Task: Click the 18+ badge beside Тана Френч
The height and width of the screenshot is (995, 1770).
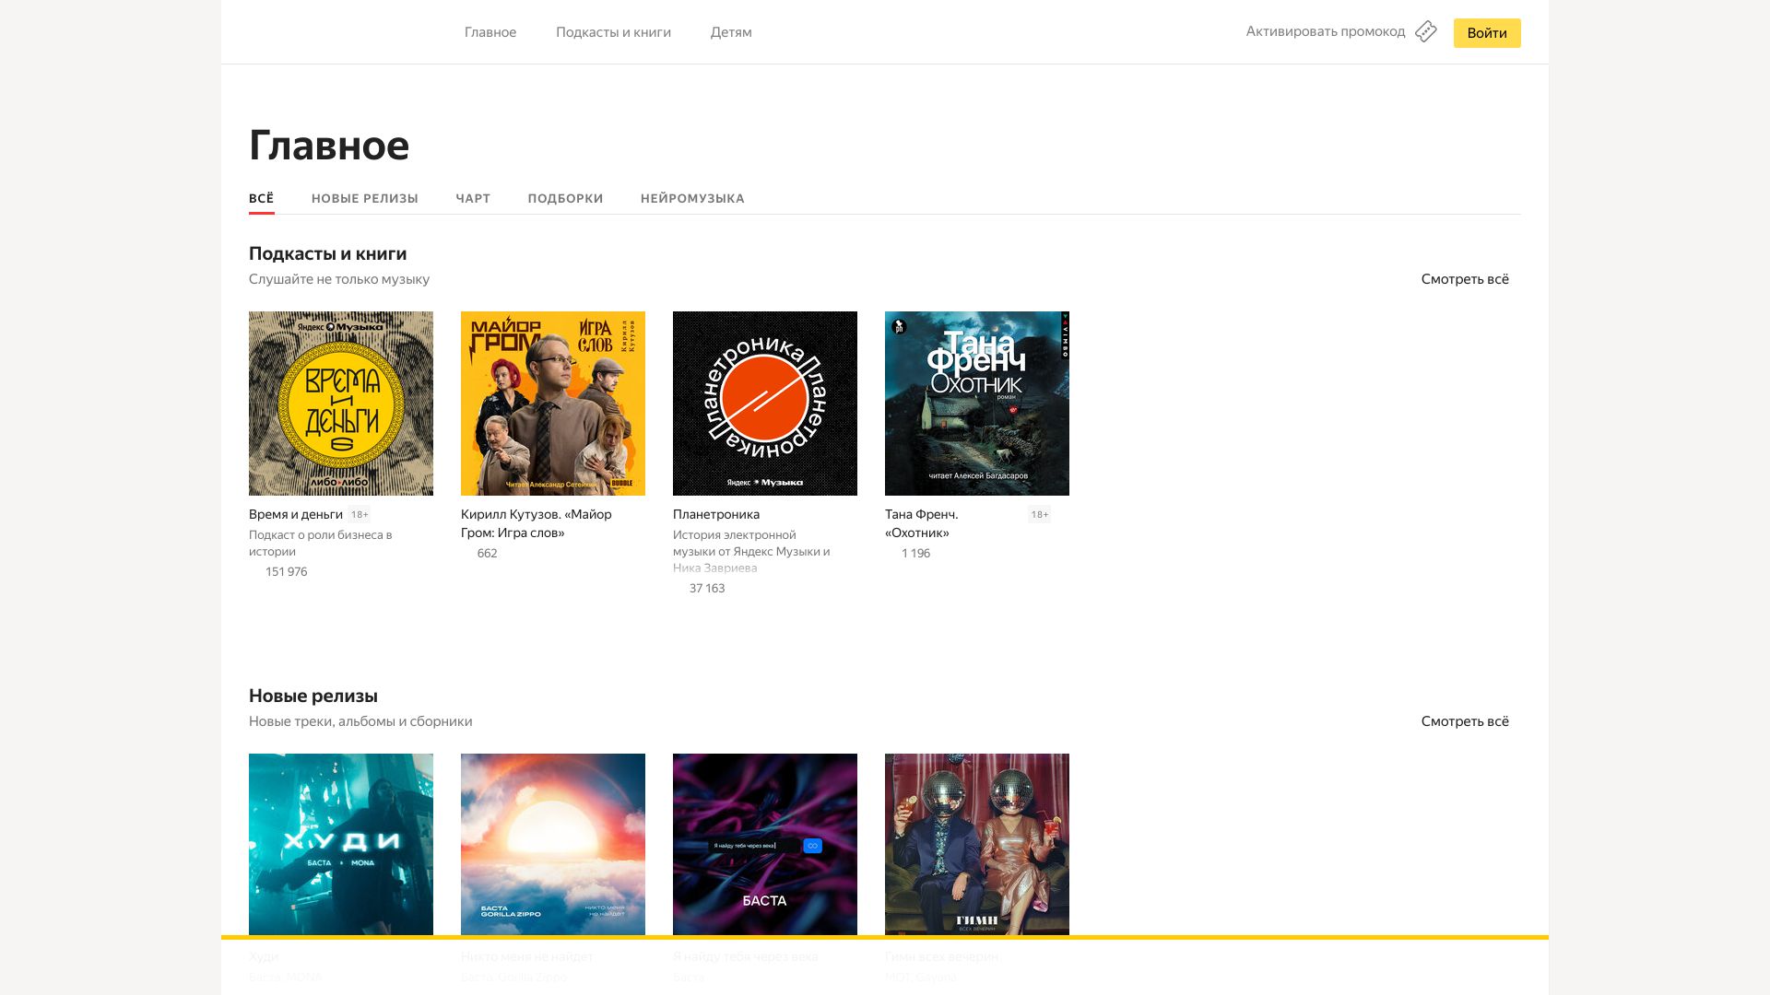Action: point(1040,514)
